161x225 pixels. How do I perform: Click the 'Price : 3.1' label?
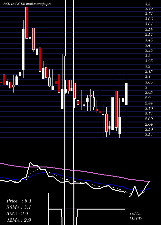coord(19,201)
